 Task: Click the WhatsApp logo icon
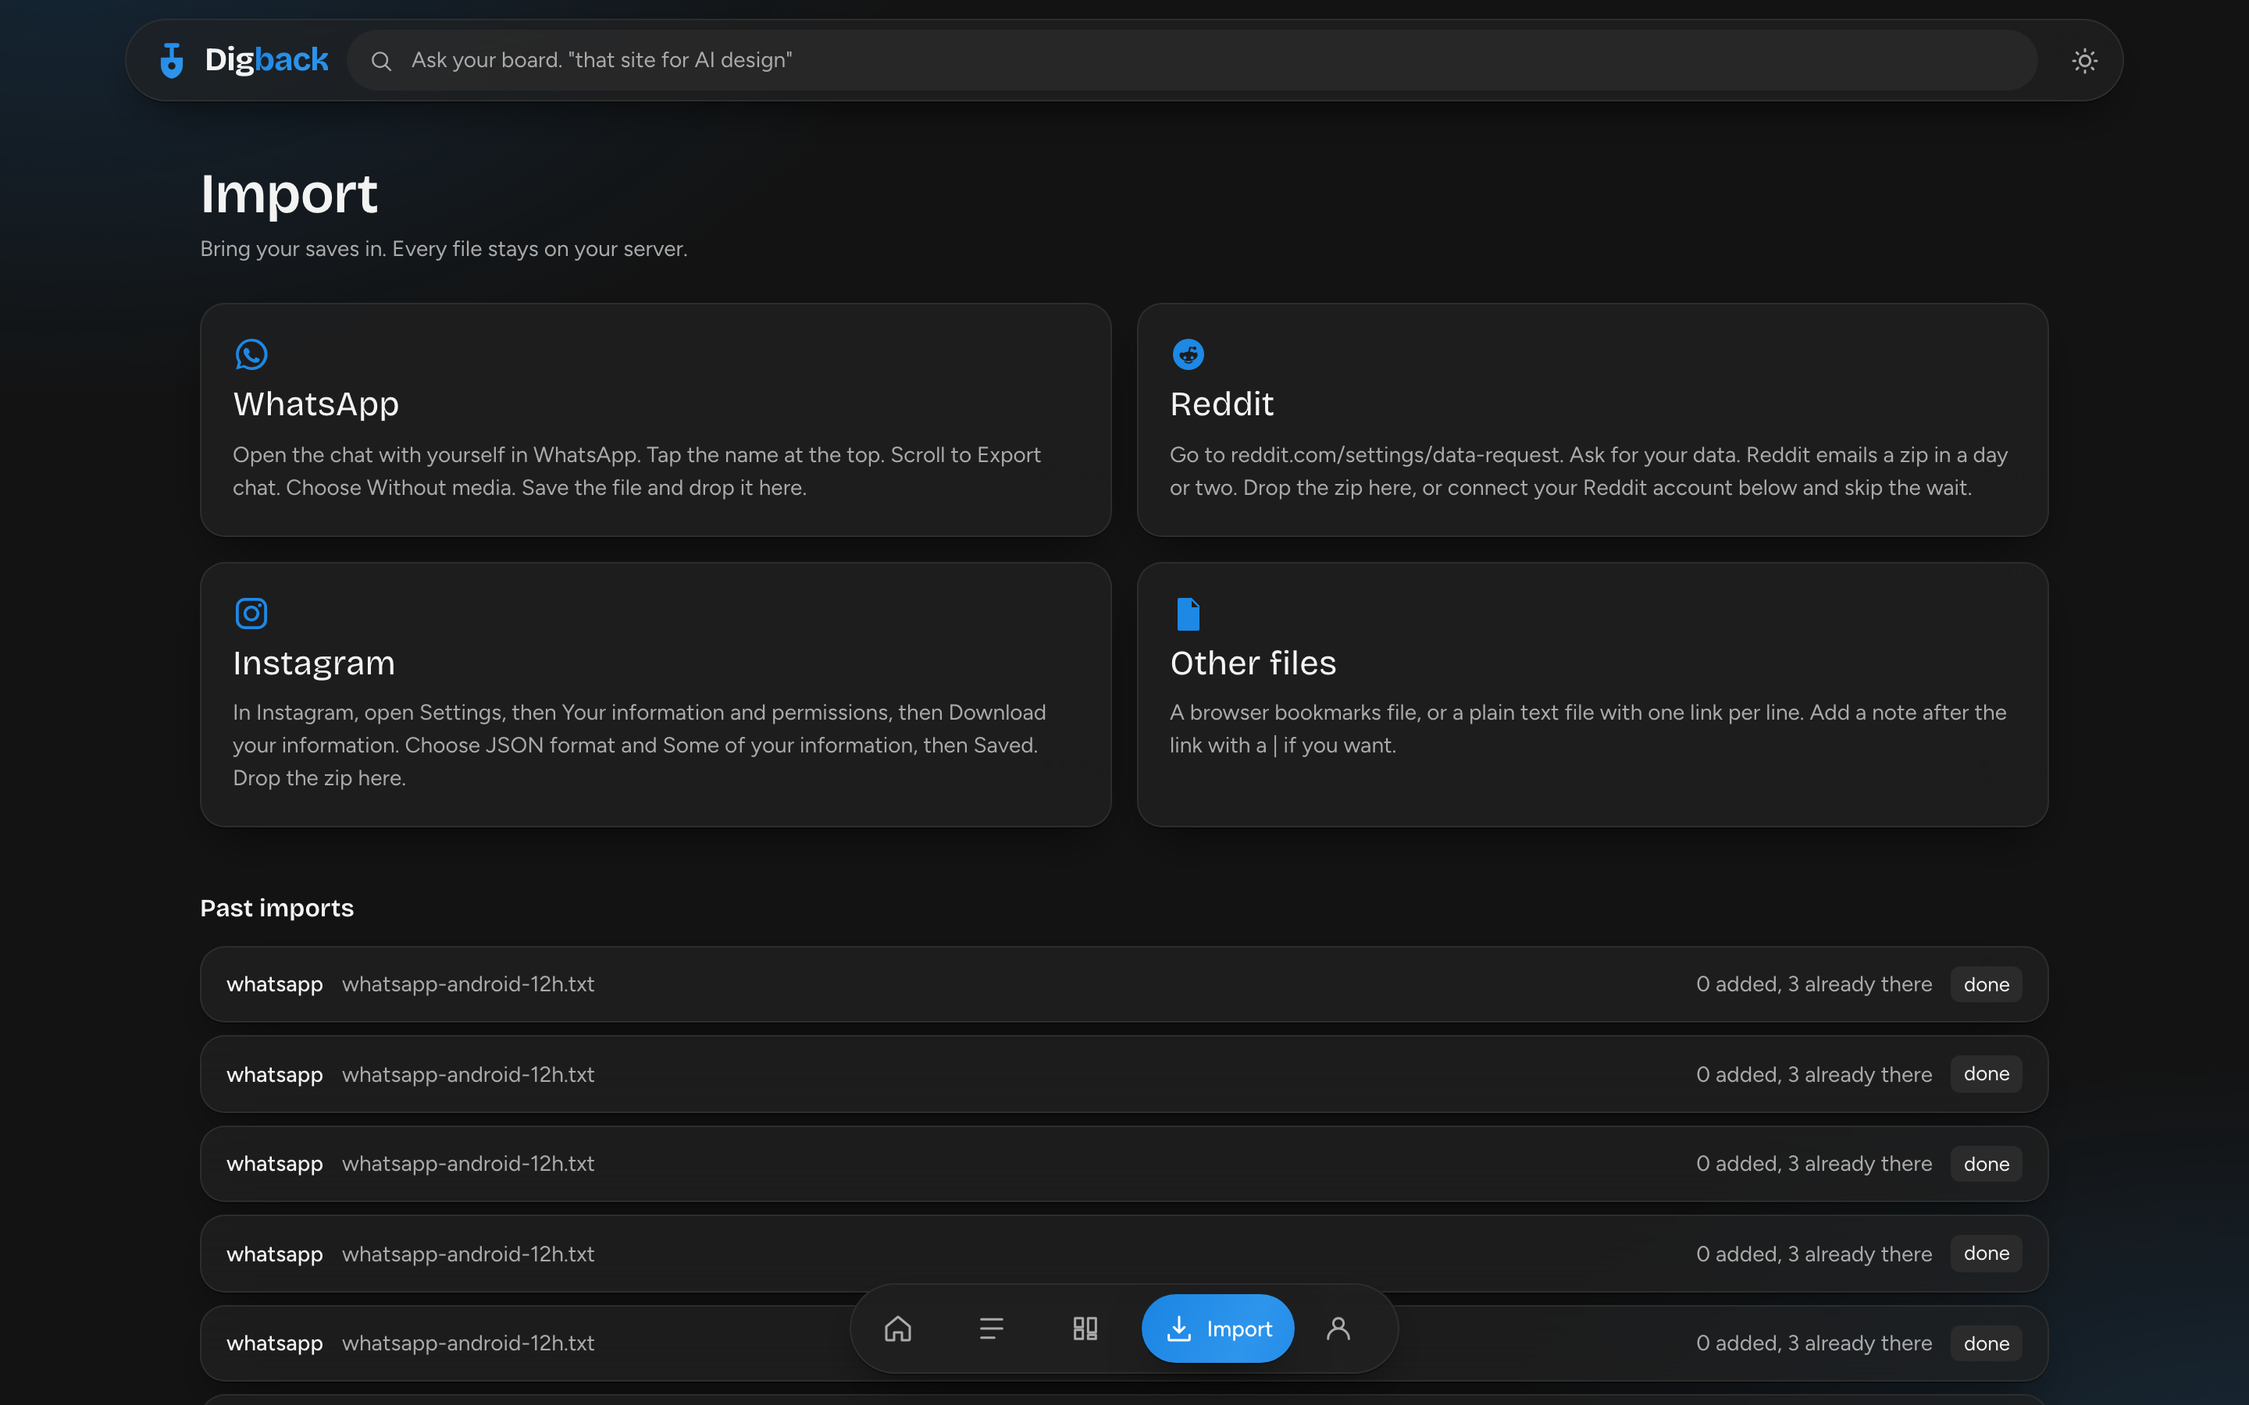coord(251,354)
